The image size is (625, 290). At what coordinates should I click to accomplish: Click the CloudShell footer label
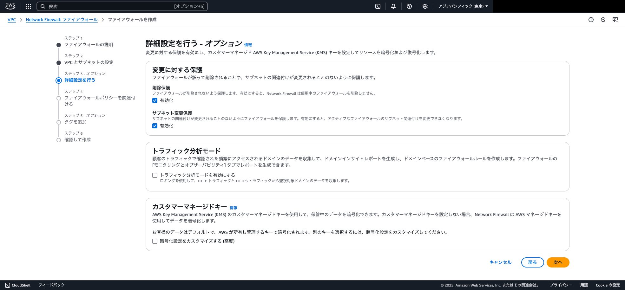click(21, 285)
